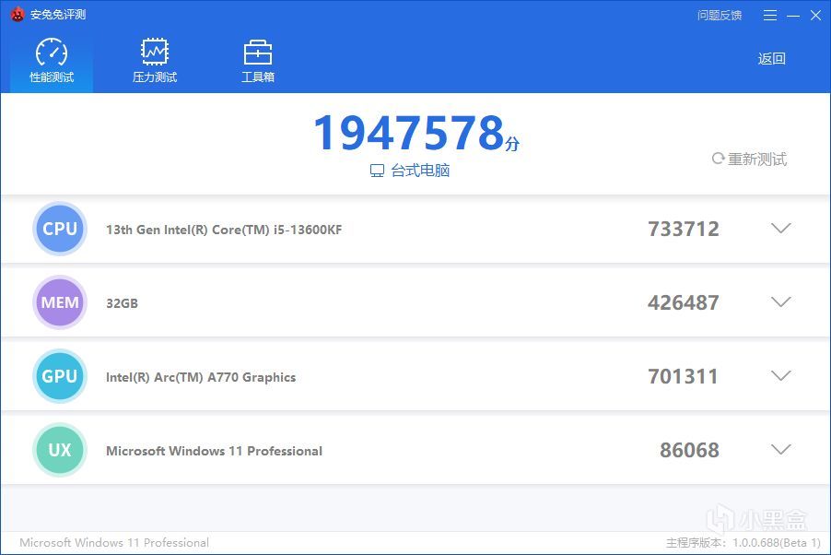Click the UX score 86068
The width and height of the screenshot is (831, 555).
pos(689,451)
